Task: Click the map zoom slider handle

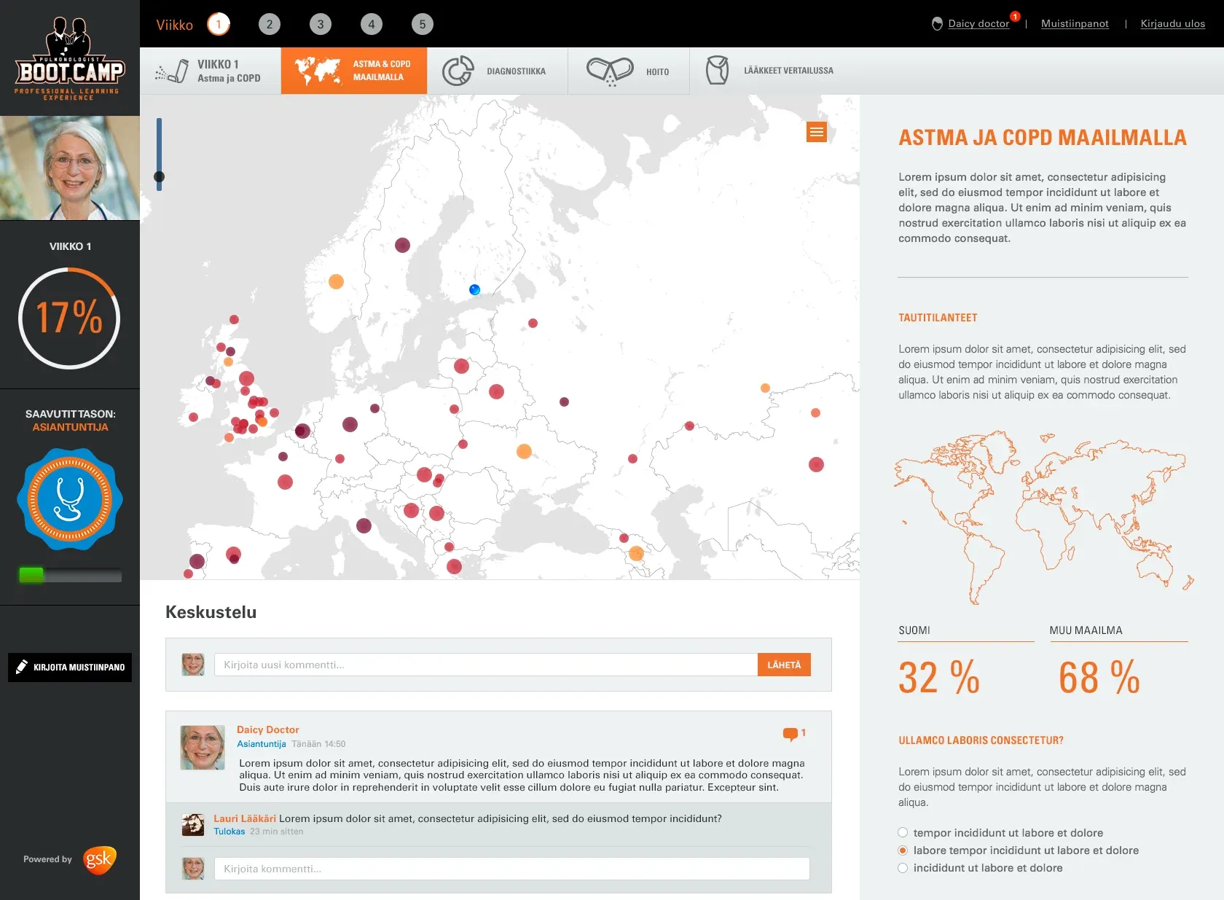Action: [159, 176]
